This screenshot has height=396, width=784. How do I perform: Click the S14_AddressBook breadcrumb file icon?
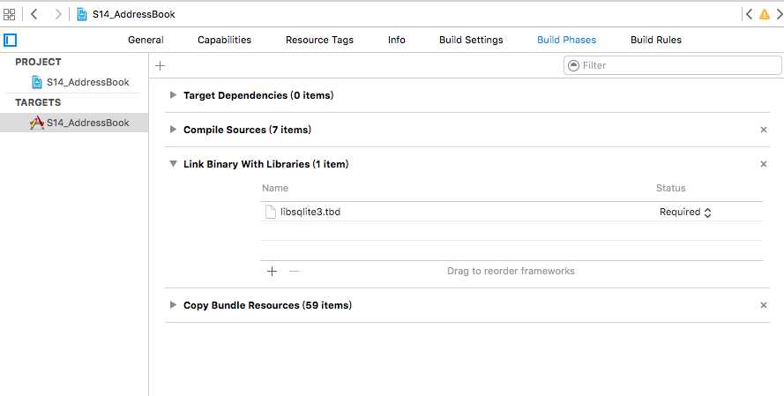coord(81,14)
